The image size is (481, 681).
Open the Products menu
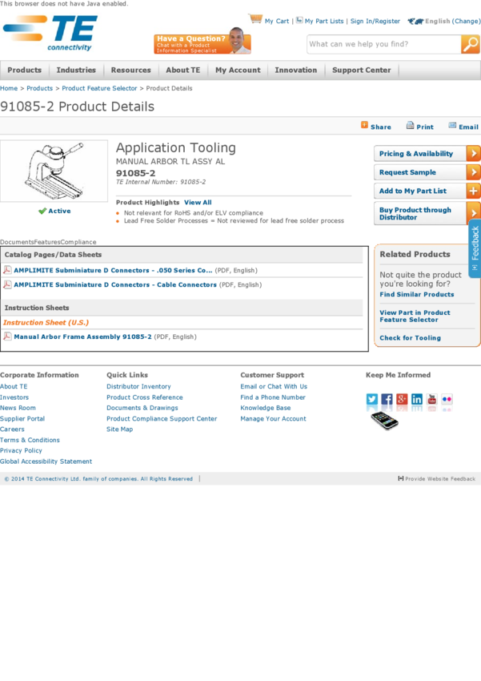24,70
